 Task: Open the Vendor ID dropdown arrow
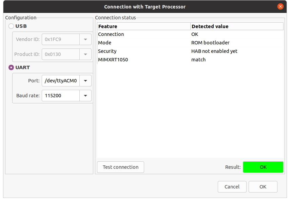[x=86, y=39]
